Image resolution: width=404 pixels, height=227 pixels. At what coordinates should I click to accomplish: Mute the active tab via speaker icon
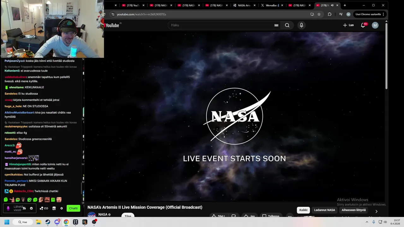click(332, 5)
